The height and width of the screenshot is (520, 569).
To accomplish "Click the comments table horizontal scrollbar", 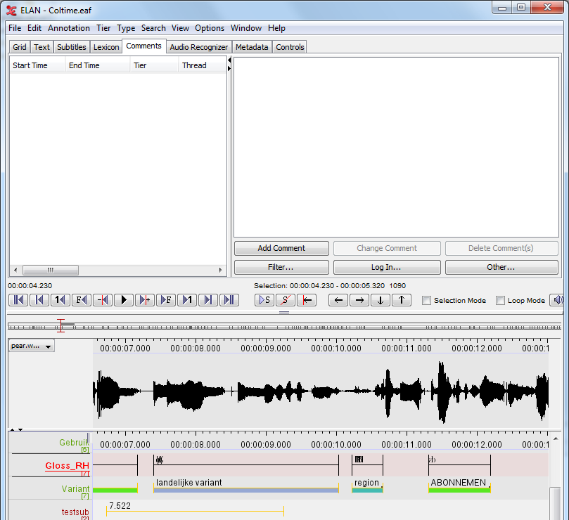I will point(117,270).
